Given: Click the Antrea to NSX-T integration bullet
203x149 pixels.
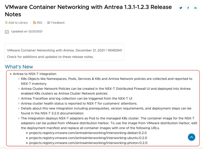Looking at the screenshot, I should click(x=35, y=74).
